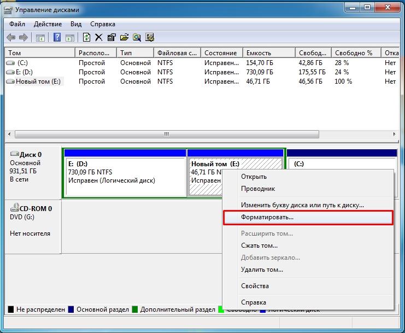
Task: Choose Открыть from the context menu
Action: click(x=308, y=177)
